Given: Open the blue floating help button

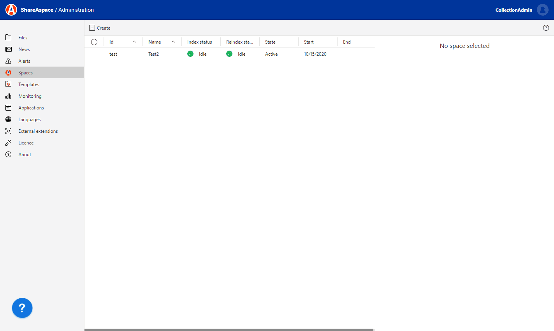Looking at the screenshot, I should tap(22, 308).
